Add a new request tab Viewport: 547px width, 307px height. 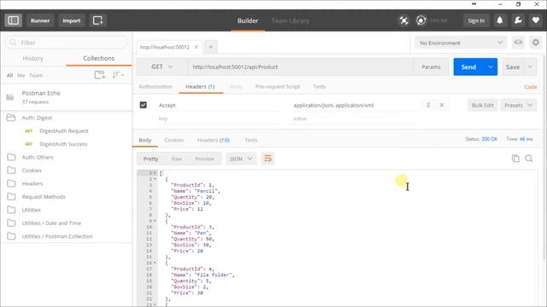pyautogui.click(x=211, y=47)
